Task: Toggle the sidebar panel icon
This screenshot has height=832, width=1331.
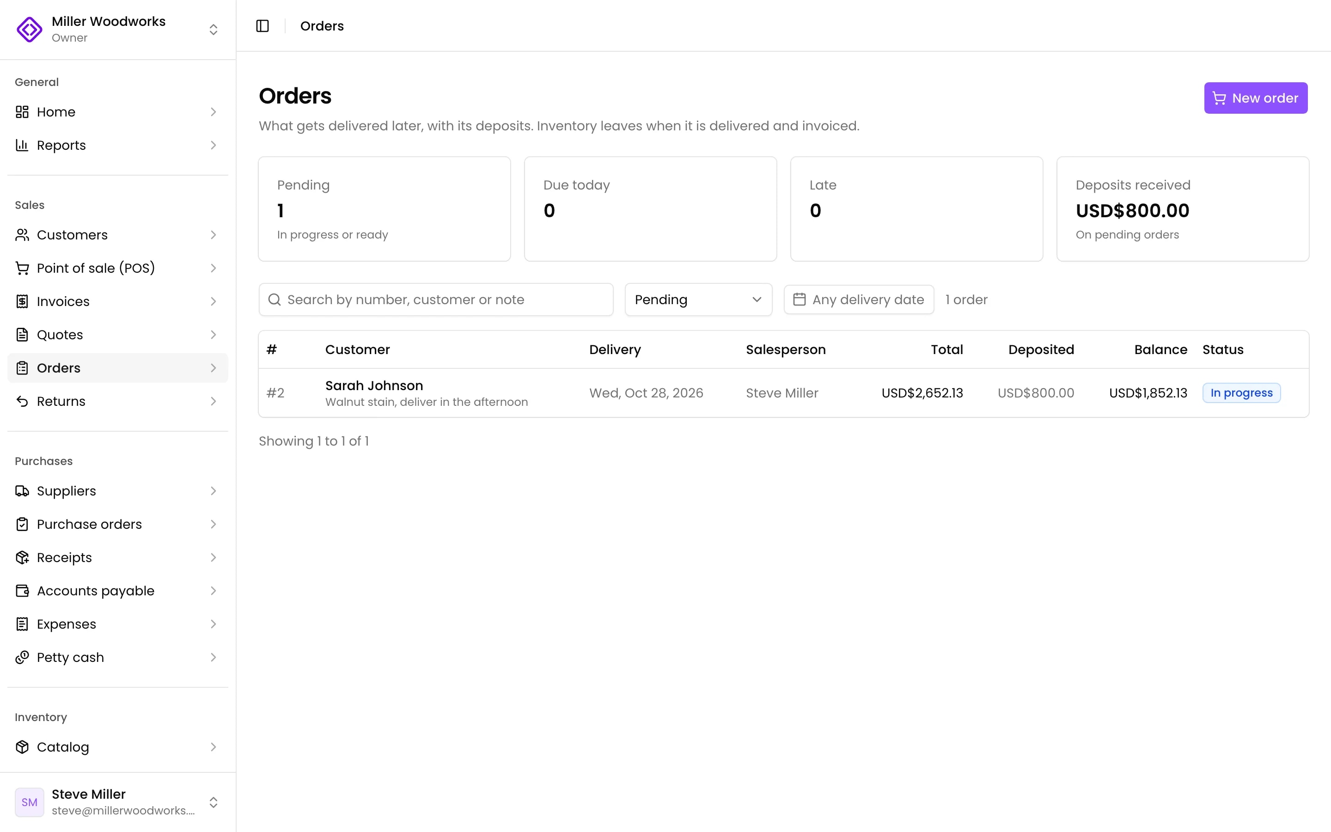Action: pyautogui.click(x=263, y=26)
